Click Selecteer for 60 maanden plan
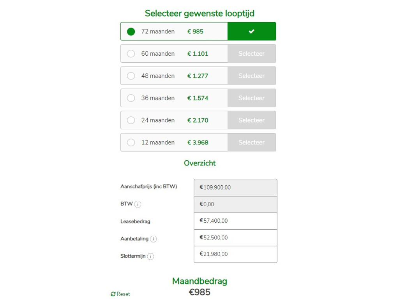Screen dimensions: 399x299 pos(252,54)
